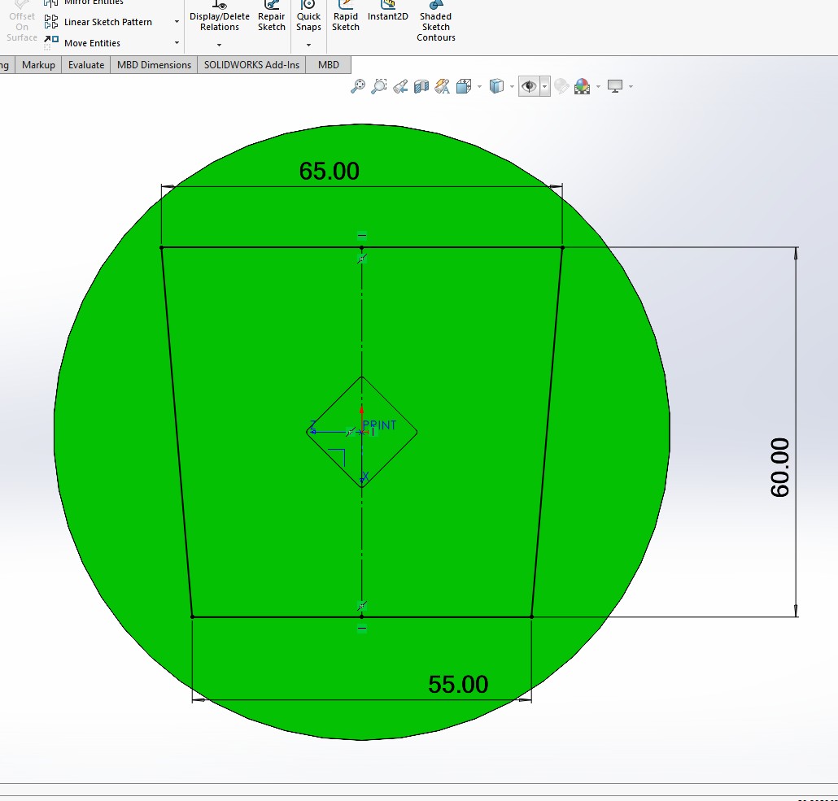Screen dimensions: 838x801
Task: Switch to the MBD tab
Action: tap(328, 65)
